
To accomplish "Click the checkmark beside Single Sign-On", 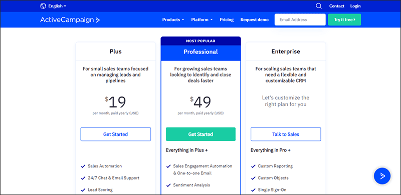I will tap(253, 190).
